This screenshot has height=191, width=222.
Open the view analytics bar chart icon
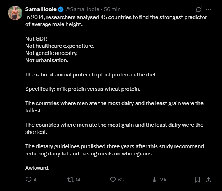156,180
